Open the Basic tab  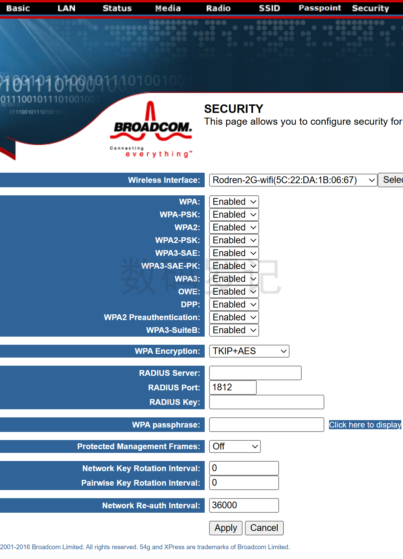pyautogui.click(x=18, y=8)
